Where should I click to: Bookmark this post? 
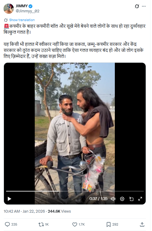coord(108,224)
